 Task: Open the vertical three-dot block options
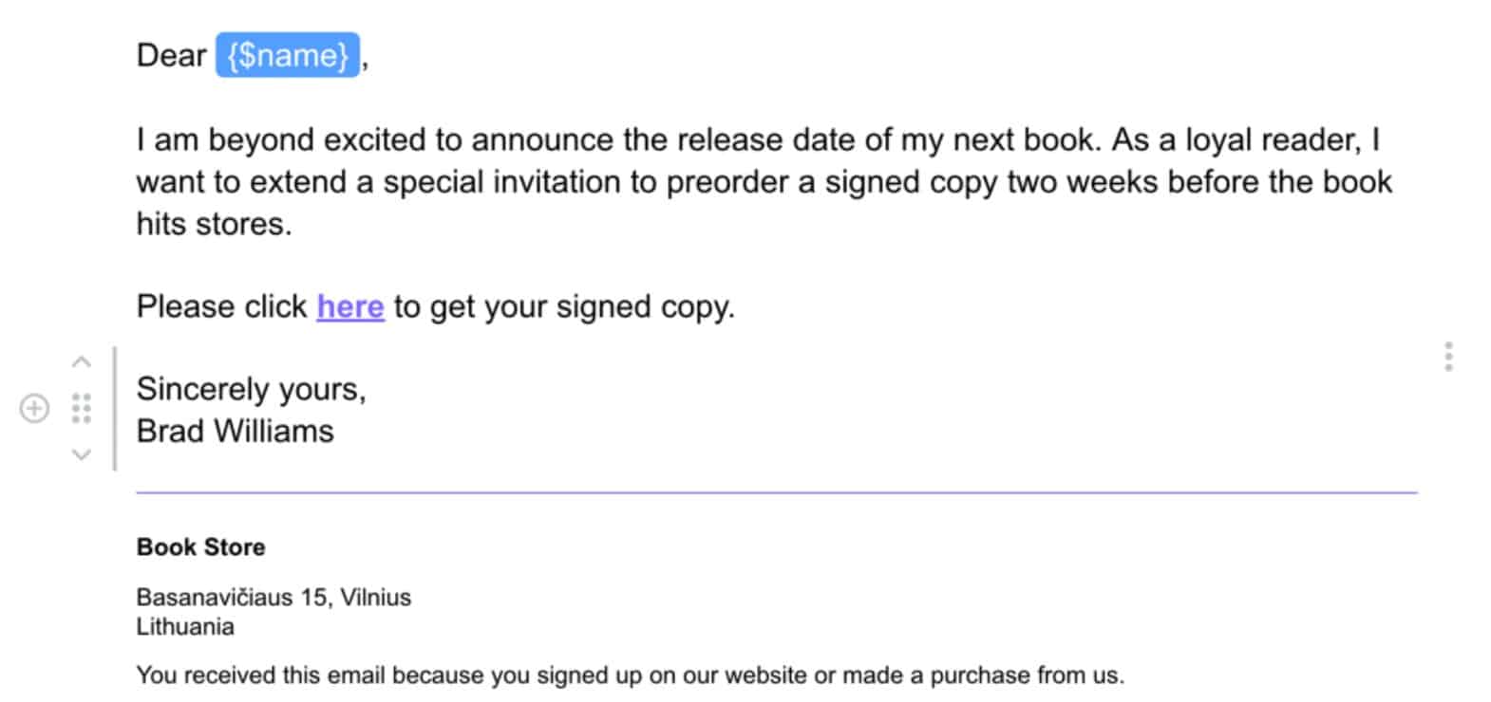[1448, 357]
